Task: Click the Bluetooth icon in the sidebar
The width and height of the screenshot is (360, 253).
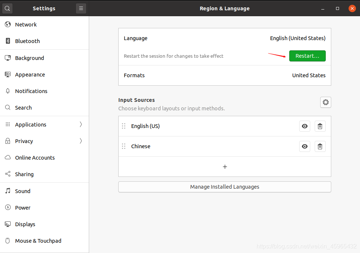Action: (x=8, y=41)
